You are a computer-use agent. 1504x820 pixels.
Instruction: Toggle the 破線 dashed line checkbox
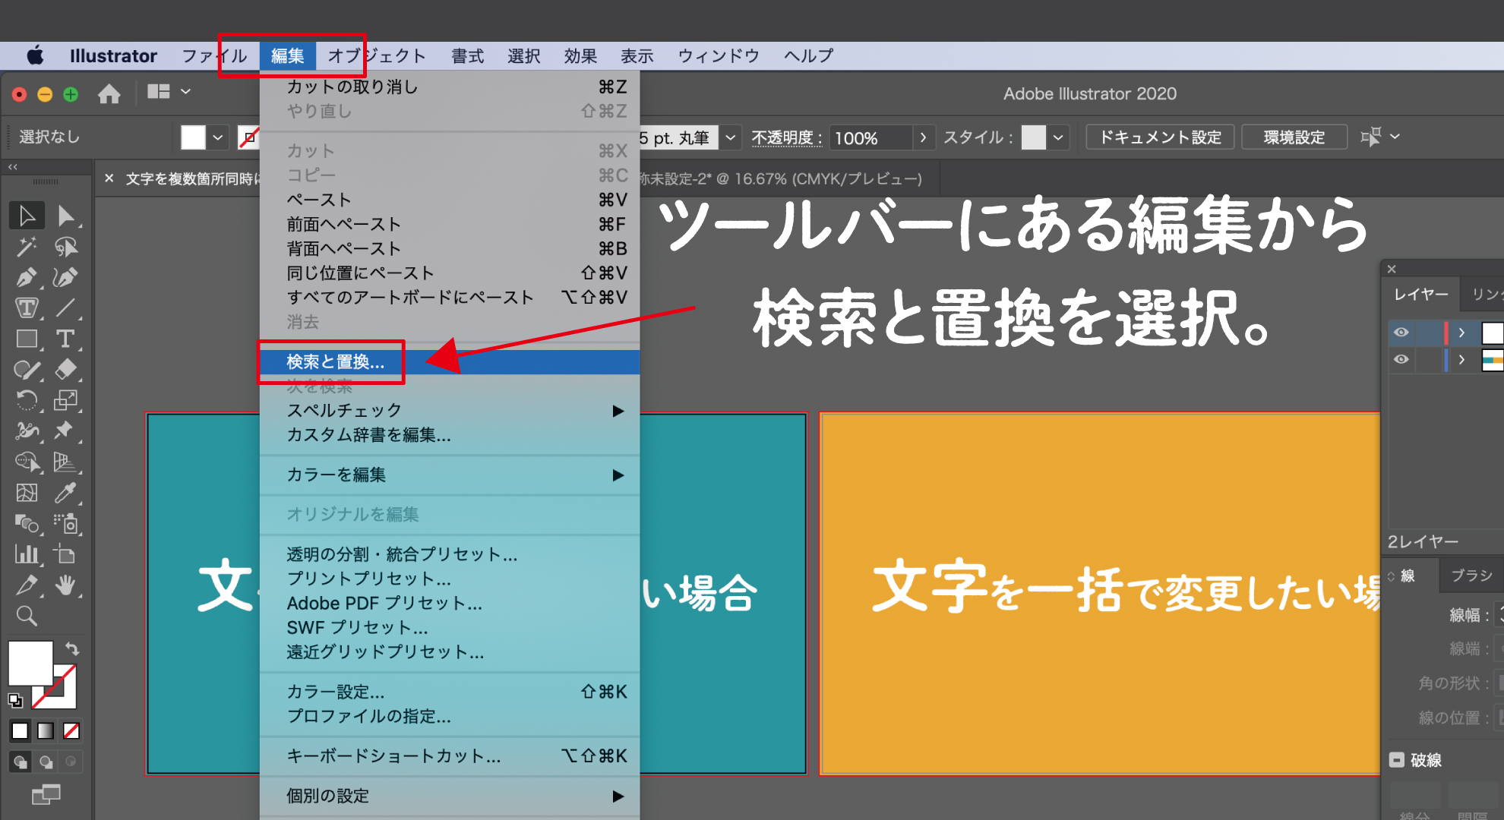(1397, 760)
